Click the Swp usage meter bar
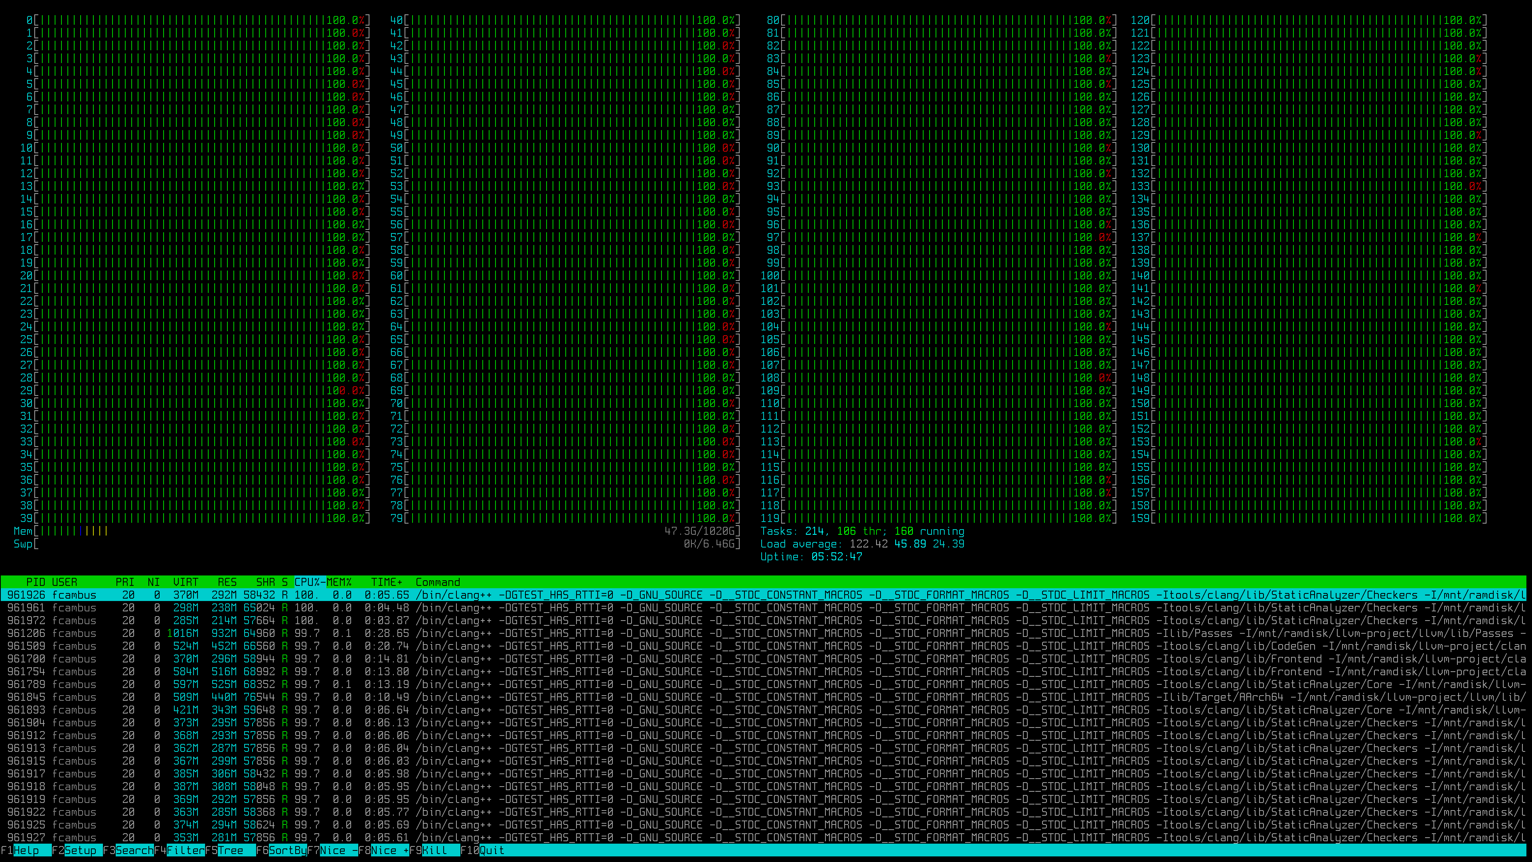 (x=377, y=544)
